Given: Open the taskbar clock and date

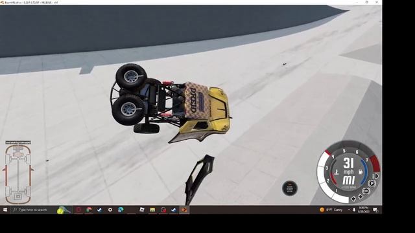Looking at the screenshot, I should pyautogui.click(x=363, y=210).
